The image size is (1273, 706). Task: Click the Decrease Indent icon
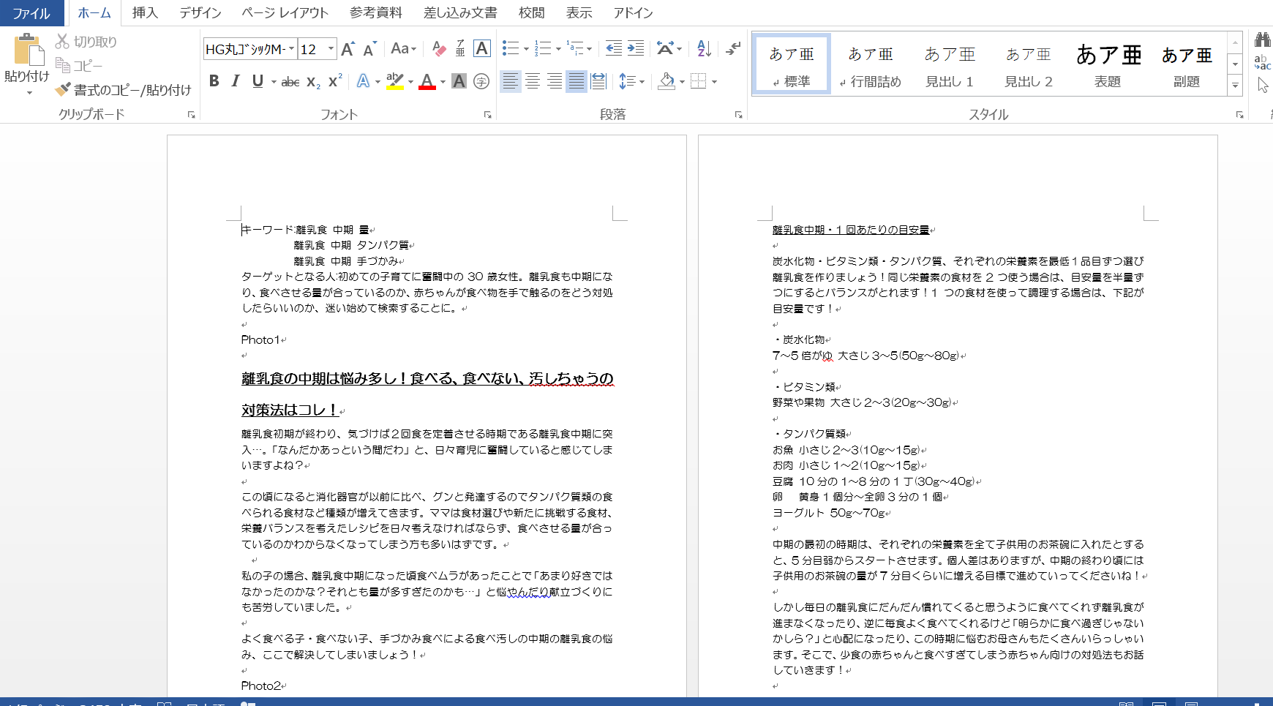pos(613,49)
